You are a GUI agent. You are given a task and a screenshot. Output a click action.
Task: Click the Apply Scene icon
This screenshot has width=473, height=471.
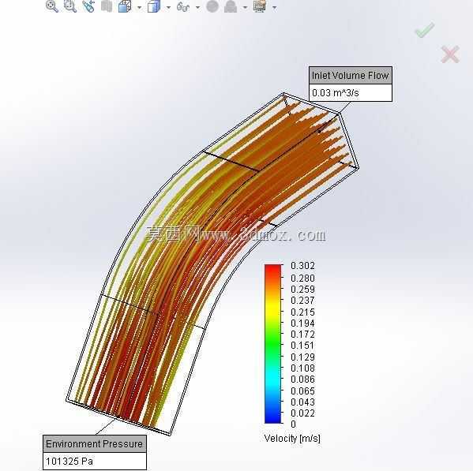tap(231, 6)
